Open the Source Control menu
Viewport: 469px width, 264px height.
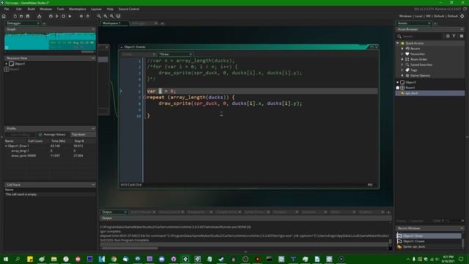(x=129, y=9)
